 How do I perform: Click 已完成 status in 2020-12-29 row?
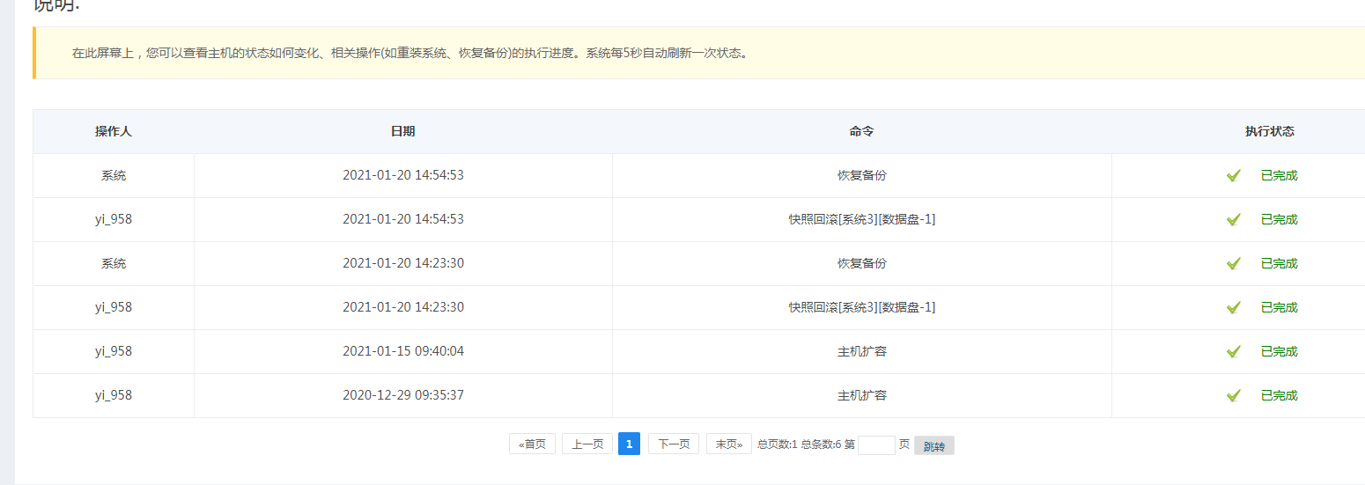(x=1280, y=395)
